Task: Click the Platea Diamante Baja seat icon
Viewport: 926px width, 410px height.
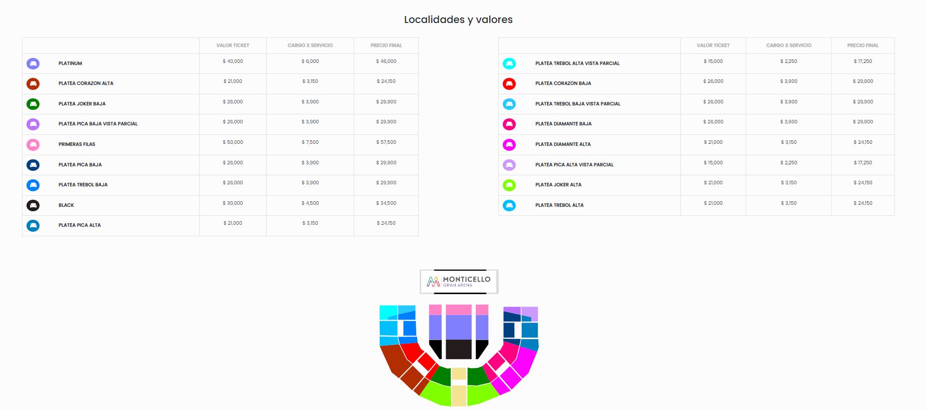Action: 509,124
